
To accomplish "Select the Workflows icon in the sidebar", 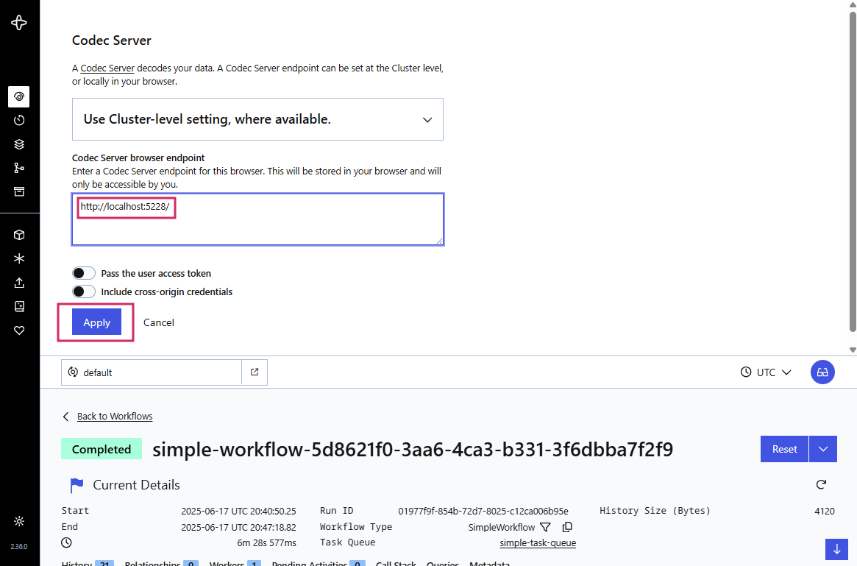I will (x=20, y=96).
